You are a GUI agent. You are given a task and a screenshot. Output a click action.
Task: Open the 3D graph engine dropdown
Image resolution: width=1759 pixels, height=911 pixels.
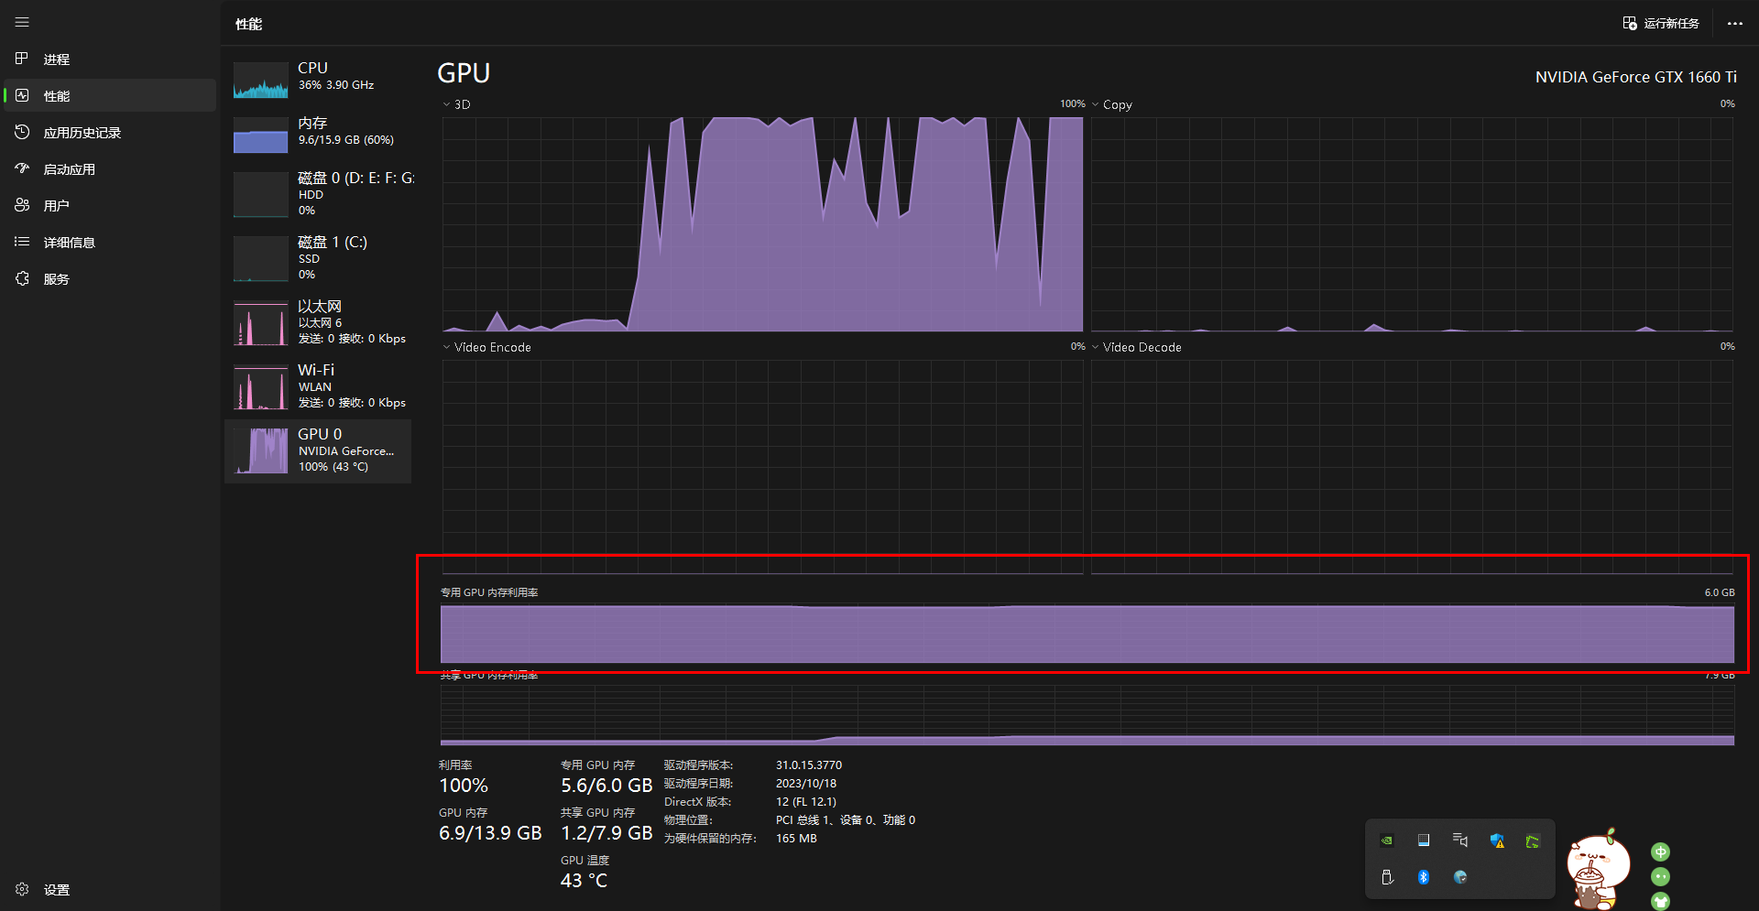tap(447, 104)
